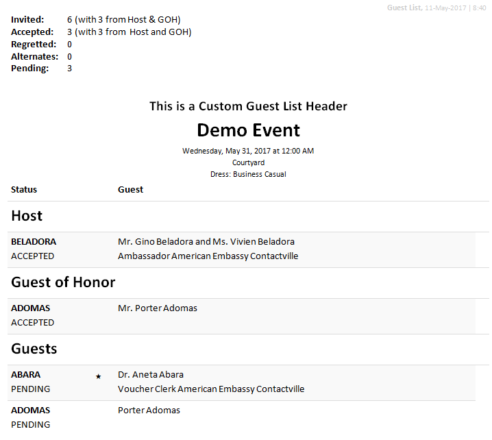Select Mr. Porter Adomas under Guest of Honor
Image resolution: width=492 pixels, height=440 pixels.
pyautogui.click(x=158, y=308)
